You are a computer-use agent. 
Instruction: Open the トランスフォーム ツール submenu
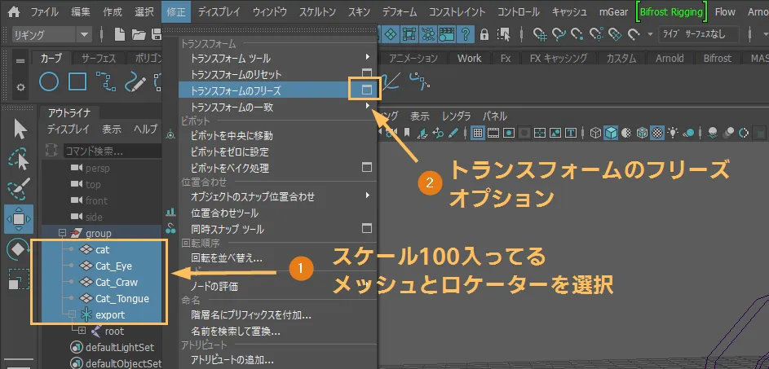pos(277,59)
